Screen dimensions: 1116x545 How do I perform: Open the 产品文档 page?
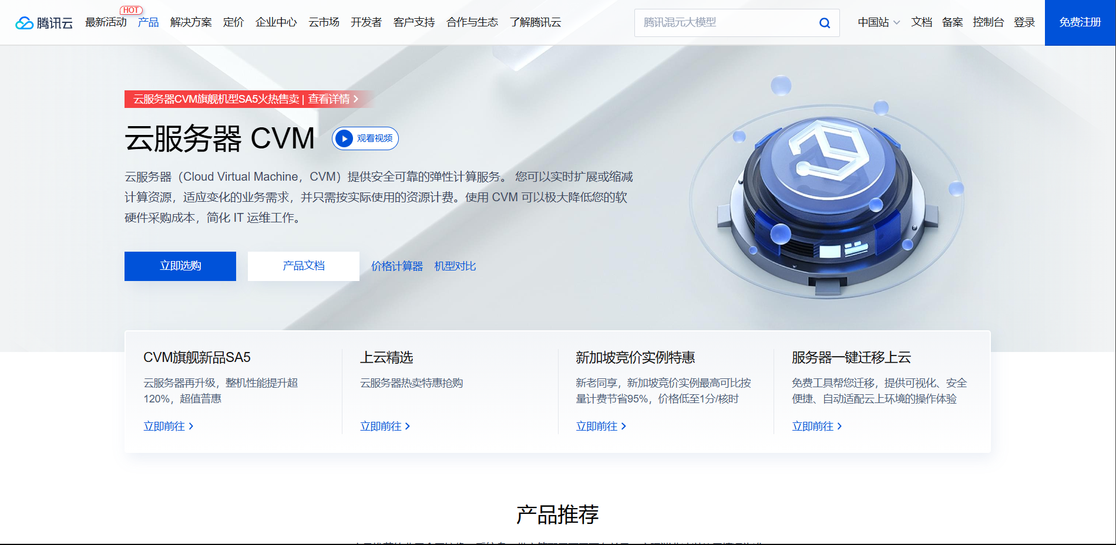[303, 266]
